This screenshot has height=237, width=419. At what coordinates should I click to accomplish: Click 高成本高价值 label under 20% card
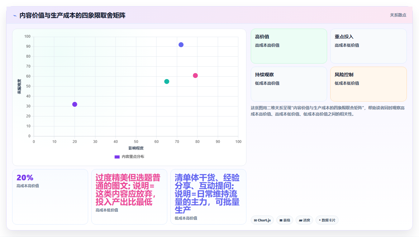[28, 186]
